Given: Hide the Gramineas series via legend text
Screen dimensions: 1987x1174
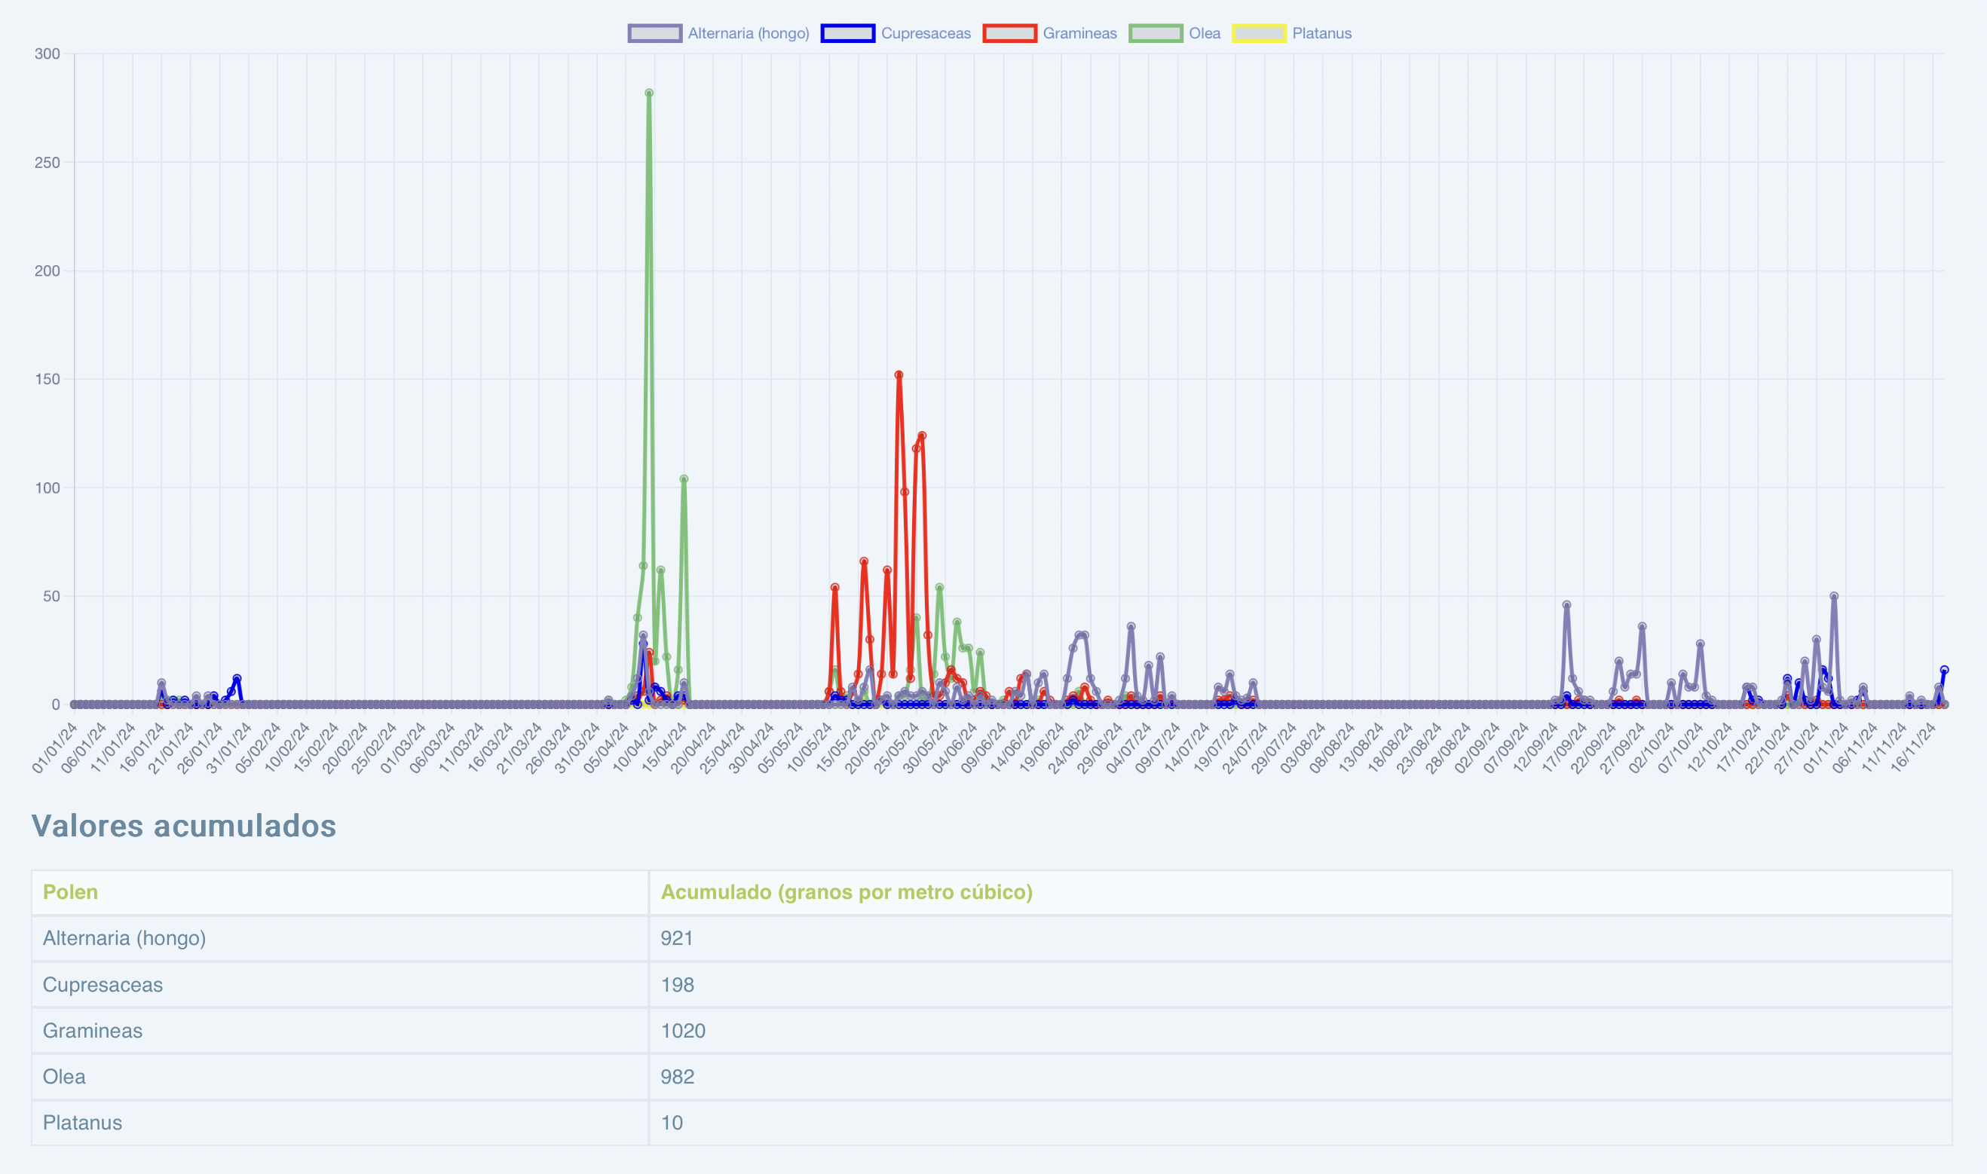Looking at the screenshot, I should 1079,33.
